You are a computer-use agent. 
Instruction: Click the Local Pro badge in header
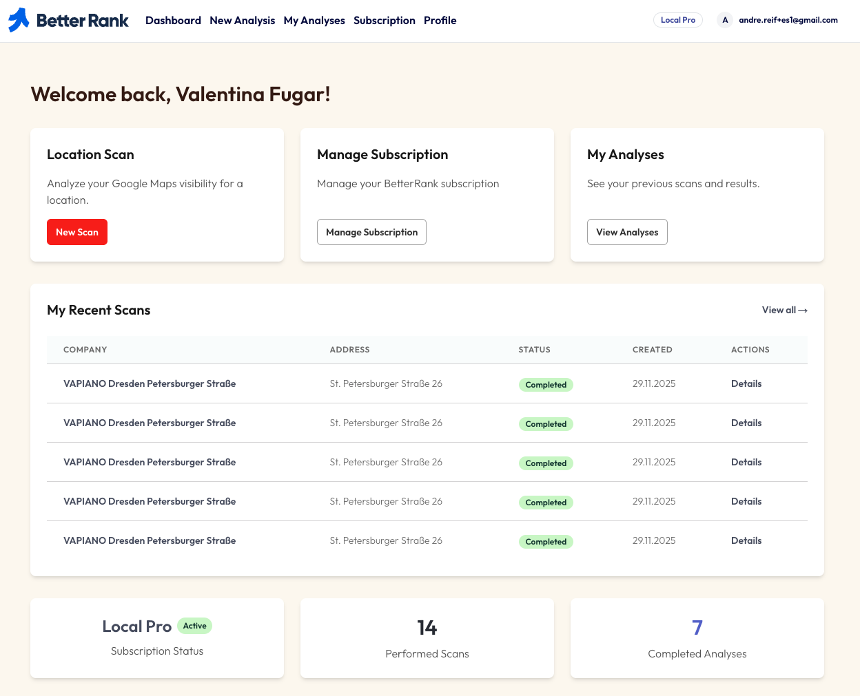point(677,20)
